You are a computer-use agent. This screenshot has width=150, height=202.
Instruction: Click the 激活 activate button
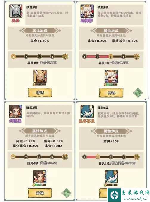[40, 92]
